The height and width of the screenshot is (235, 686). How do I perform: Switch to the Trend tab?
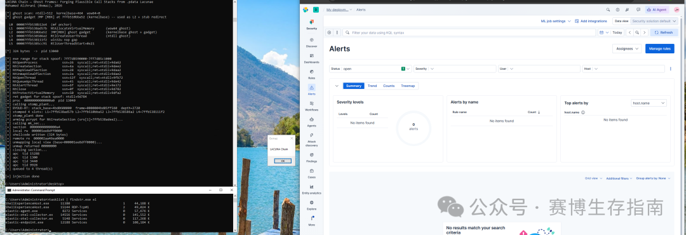(x=372, y=86)
